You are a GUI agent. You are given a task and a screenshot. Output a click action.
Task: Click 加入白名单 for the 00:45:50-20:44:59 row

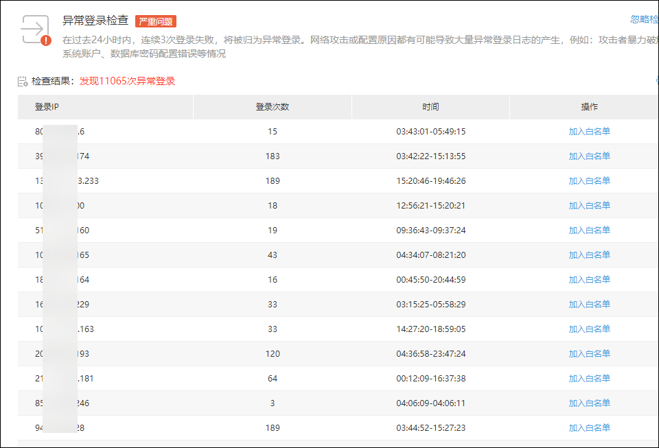pyautogui.click(x=589, y=280)
